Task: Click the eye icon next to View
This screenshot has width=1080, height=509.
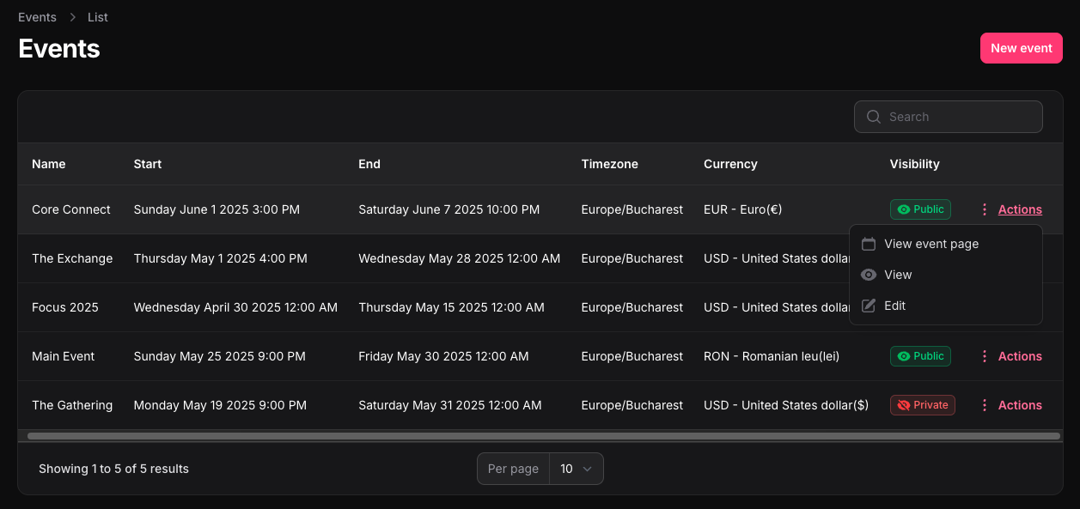Action: 869,275
